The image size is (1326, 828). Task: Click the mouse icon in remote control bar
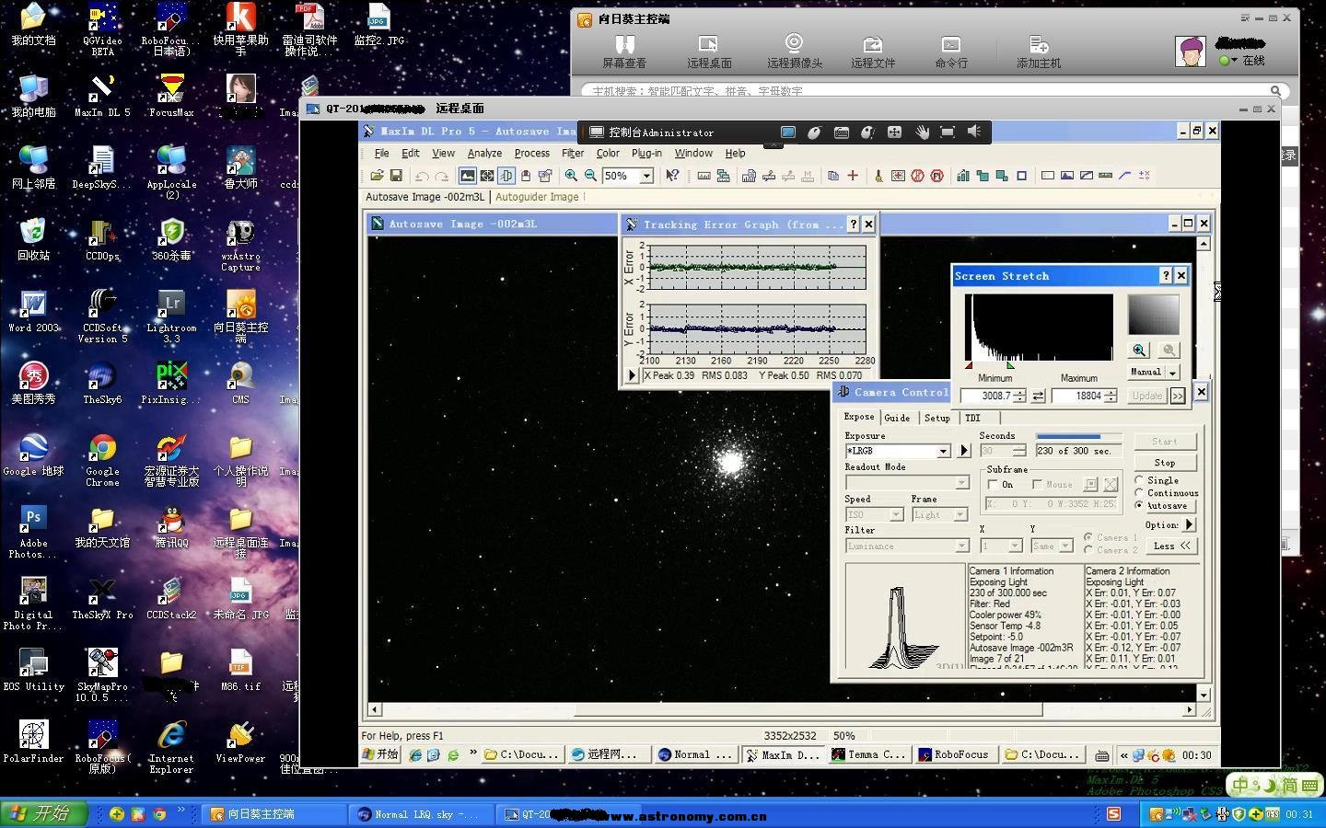(814, 132)
